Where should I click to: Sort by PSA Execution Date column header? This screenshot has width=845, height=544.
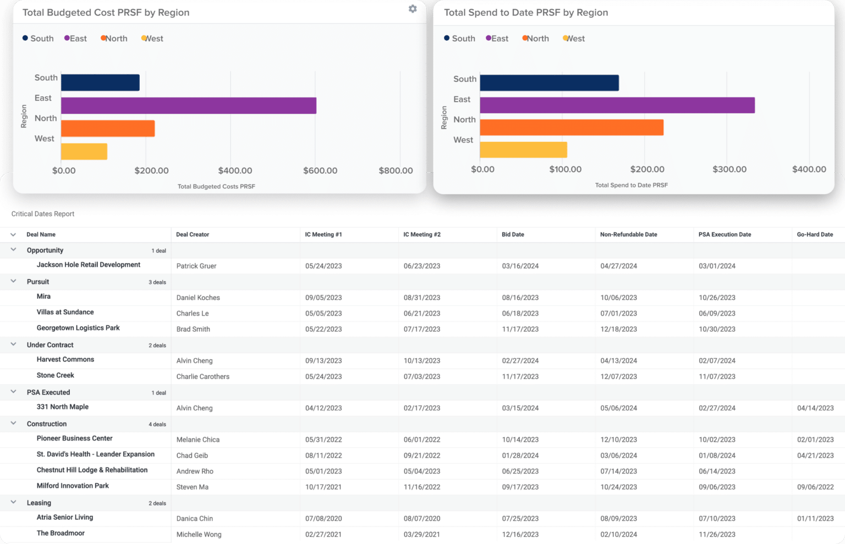pos(725,234)
